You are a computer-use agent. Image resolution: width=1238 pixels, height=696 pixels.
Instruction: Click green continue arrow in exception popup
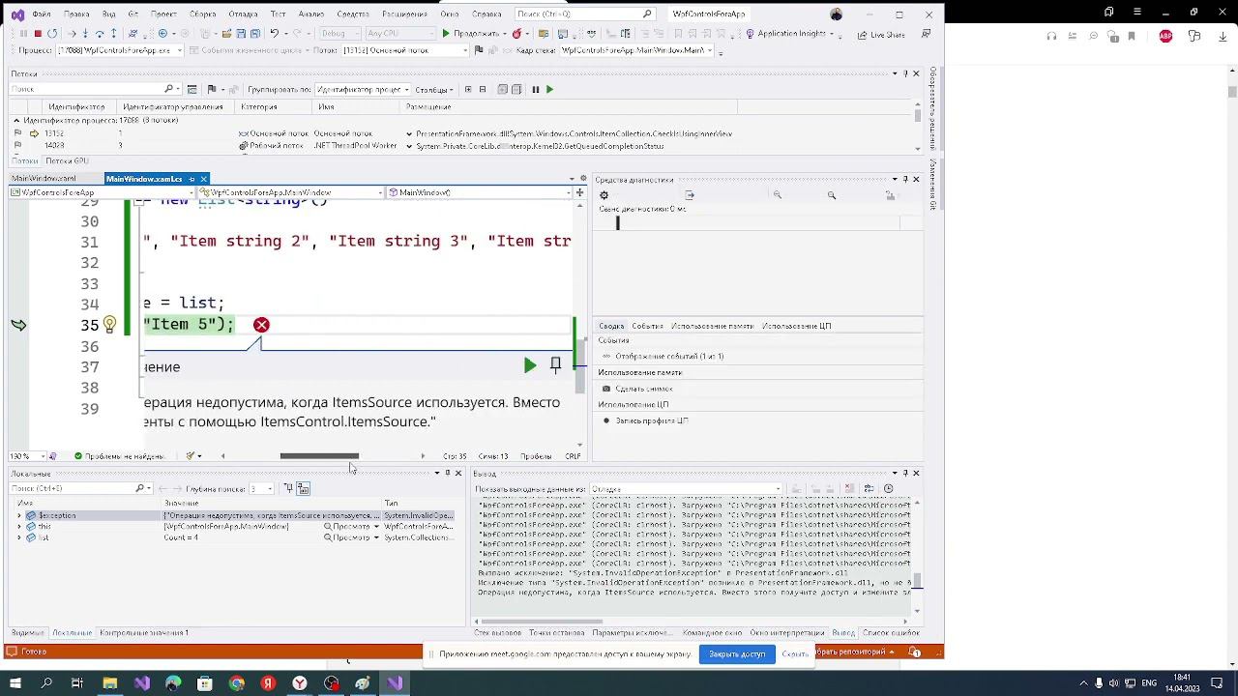click(530, 365)
